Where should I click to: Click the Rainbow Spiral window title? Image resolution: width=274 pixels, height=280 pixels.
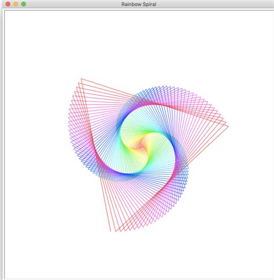139,4
